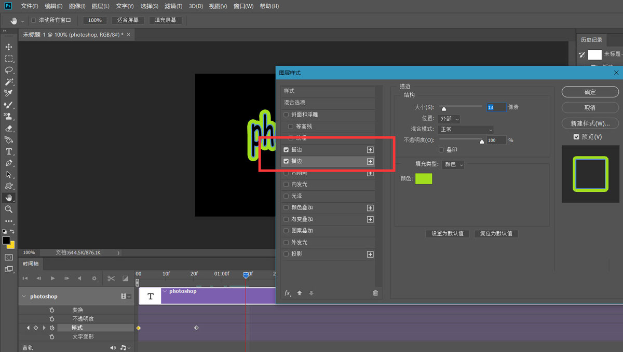Image resolution: width=623 pixels, height=352 pixels.
Task: Select the Zoom tool
Action: pos(9,209)
